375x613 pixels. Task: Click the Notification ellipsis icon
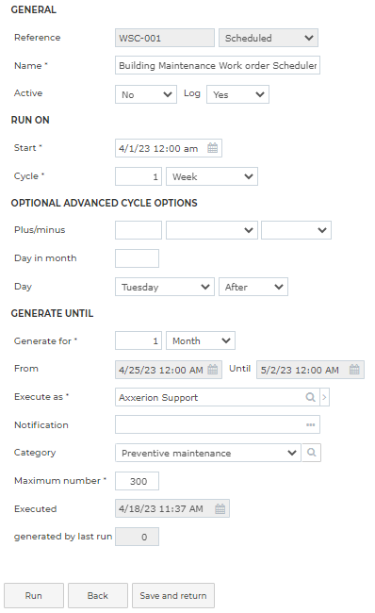tap(311, 424)
